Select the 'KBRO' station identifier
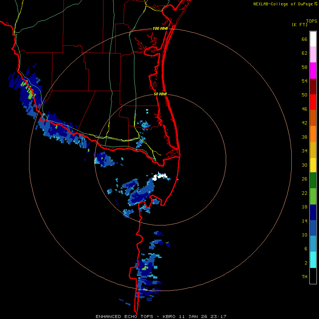This screenshot has height=319, width=319. point(169,317)
